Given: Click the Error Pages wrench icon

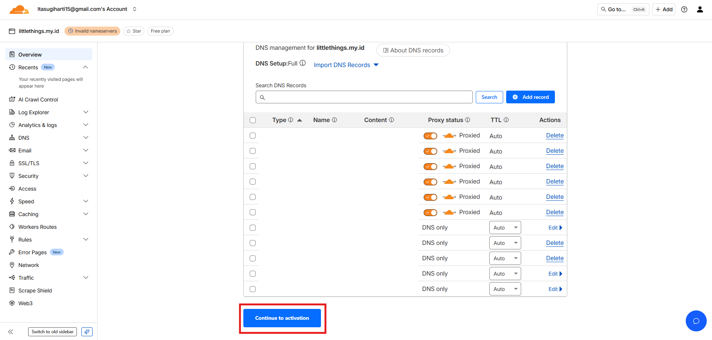Looking at the screenshot, I should point(12,252).
